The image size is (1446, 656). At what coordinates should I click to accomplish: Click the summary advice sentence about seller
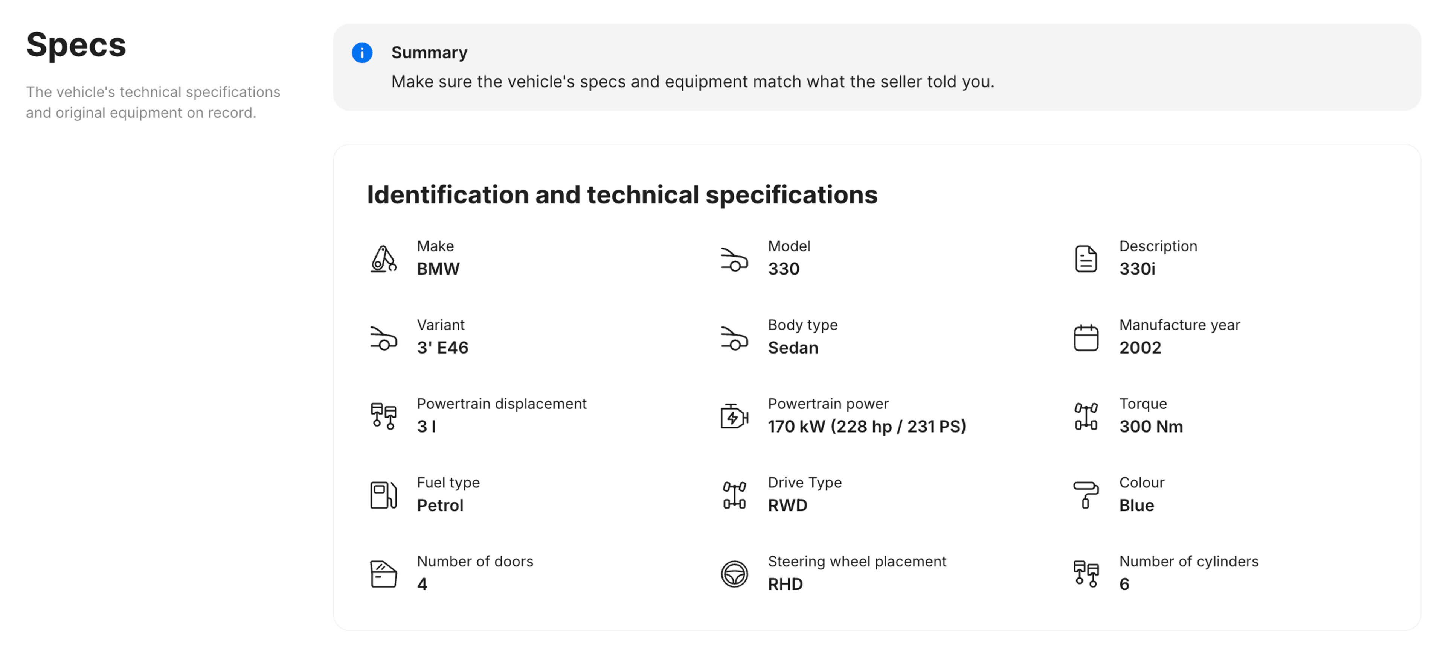point(693,82)
